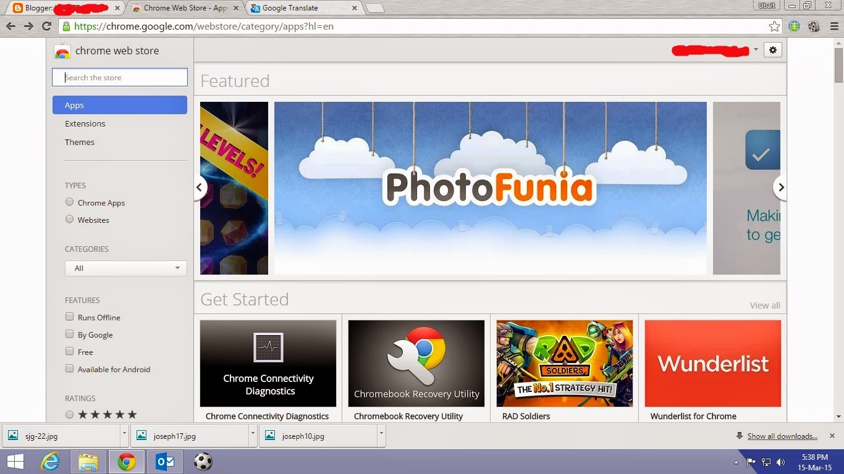844x474 pixels.
Task: Open Windows Start menu
Action: click(15, 462)
